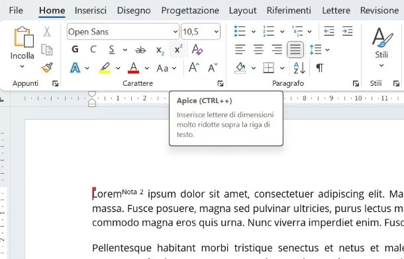This screenshot has height=259, width=404.
Task: Open the Appunti dialog launcher
Action: point(55,83)
